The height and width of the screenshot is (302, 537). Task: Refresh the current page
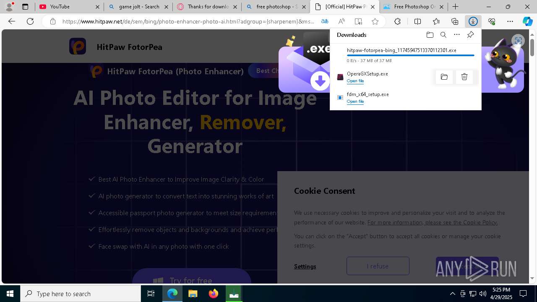(30, 21)
